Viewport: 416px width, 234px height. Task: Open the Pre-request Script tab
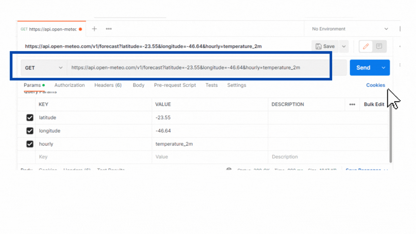tap(175, 85)
